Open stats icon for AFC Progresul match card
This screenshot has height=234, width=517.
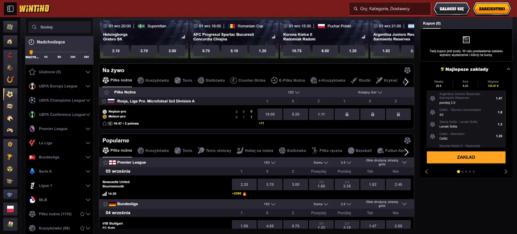[x=274, y=37]
